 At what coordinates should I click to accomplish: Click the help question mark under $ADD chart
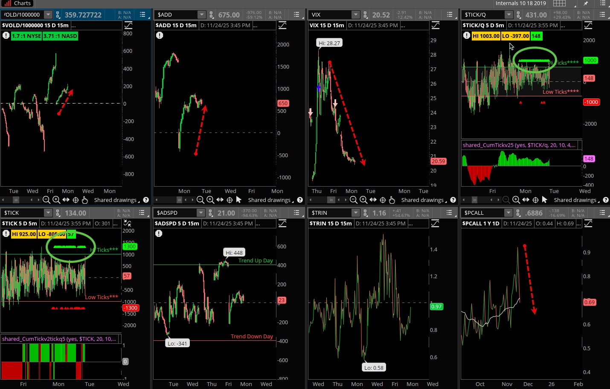pos(300,200)
